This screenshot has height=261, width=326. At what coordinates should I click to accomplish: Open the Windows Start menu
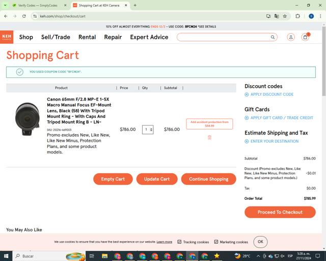click(6, 256)
